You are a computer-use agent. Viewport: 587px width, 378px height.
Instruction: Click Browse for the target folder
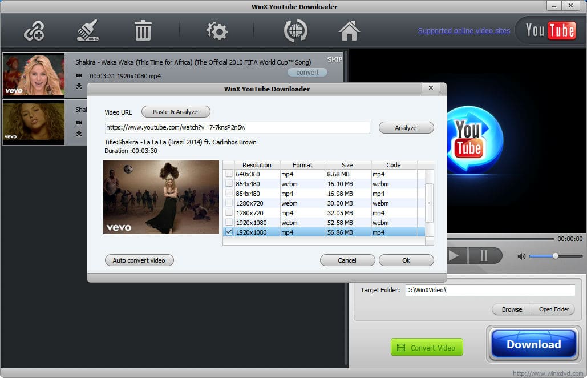[512, 309]
